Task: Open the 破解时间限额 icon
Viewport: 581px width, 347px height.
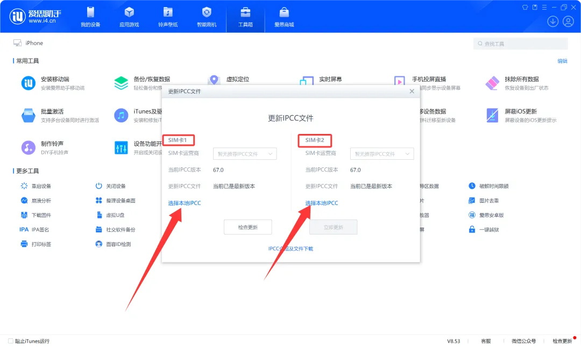Action: tap(472, 186)
